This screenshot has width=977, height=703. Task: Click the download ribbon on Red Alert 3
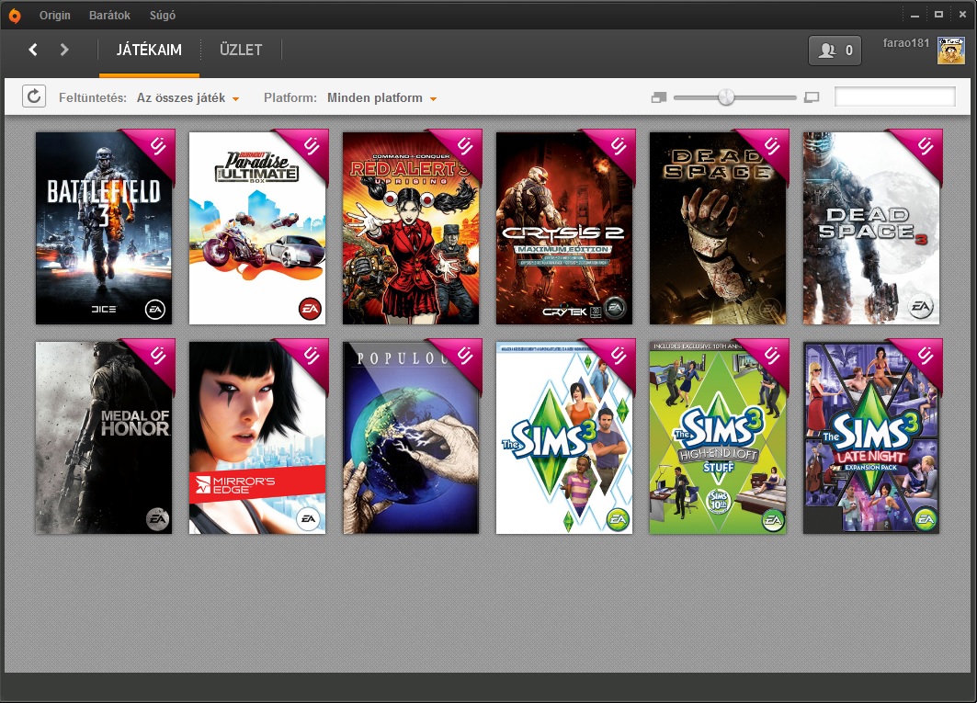[461, 150]
